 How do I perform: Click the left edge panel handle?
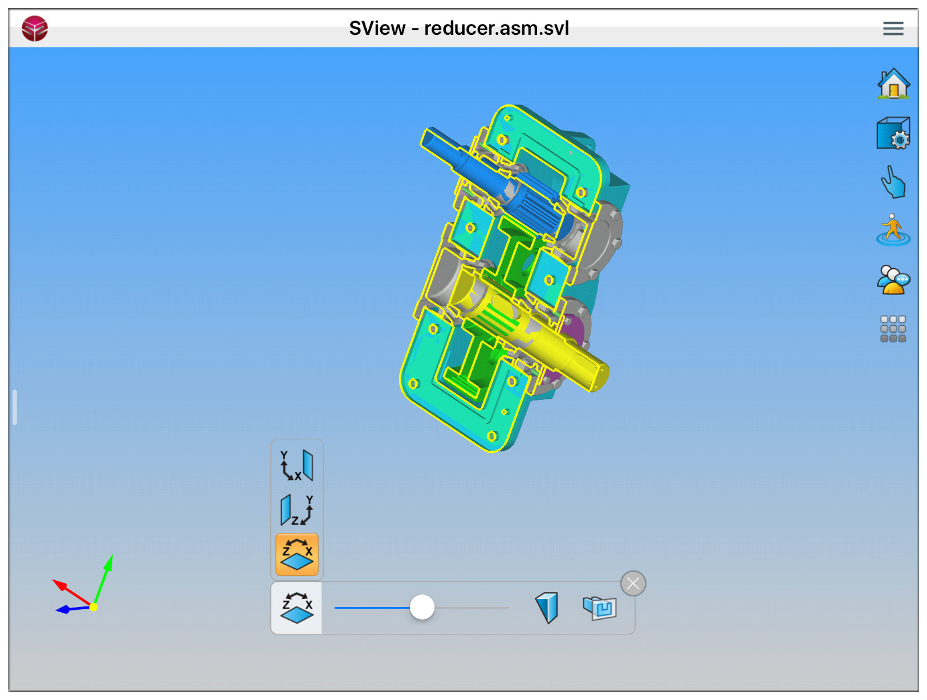point(15,407)
